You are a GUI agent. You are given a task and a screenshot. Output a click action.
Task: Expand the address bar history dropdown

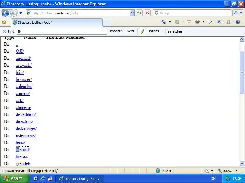[x=132, y=13]
